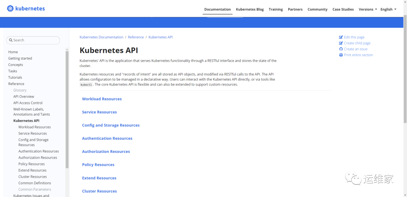
Task: Open API Overview in sidebar
Action: coord(24,96)
